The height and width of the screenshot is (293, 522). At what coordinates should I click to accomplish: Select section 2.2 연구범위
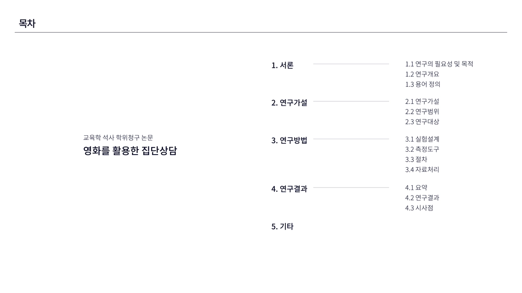point(422,112)
